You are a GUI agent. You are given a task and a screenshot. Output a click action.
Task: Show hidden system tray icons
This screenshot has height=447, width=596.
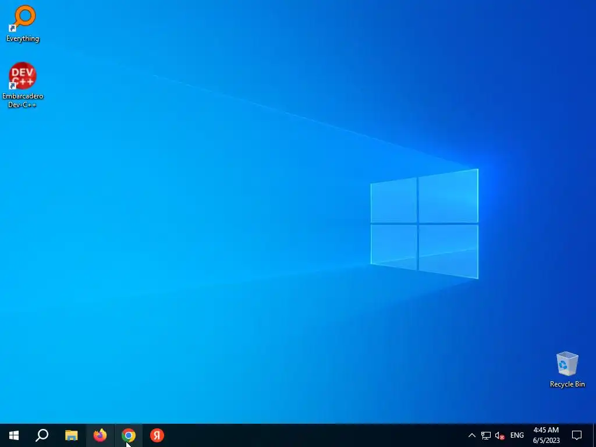click(471, 435)
